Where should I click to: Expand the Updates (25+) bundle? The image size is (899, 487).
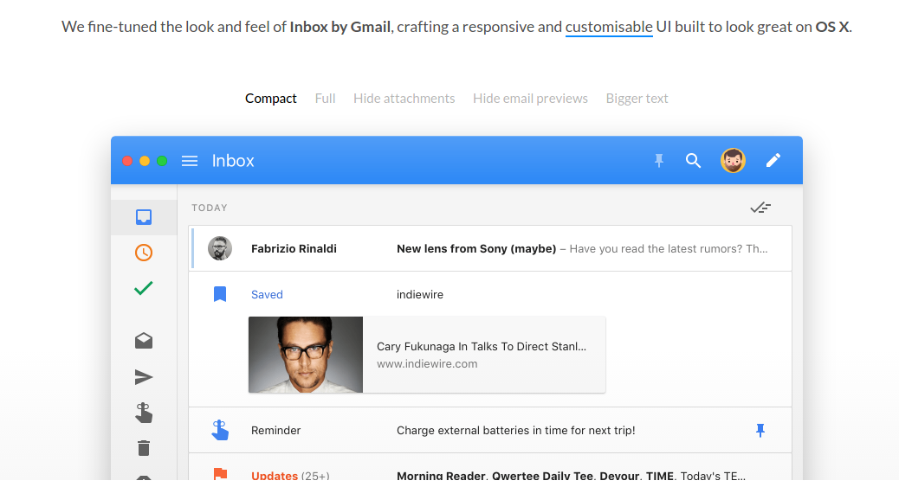tap(290, 476)
